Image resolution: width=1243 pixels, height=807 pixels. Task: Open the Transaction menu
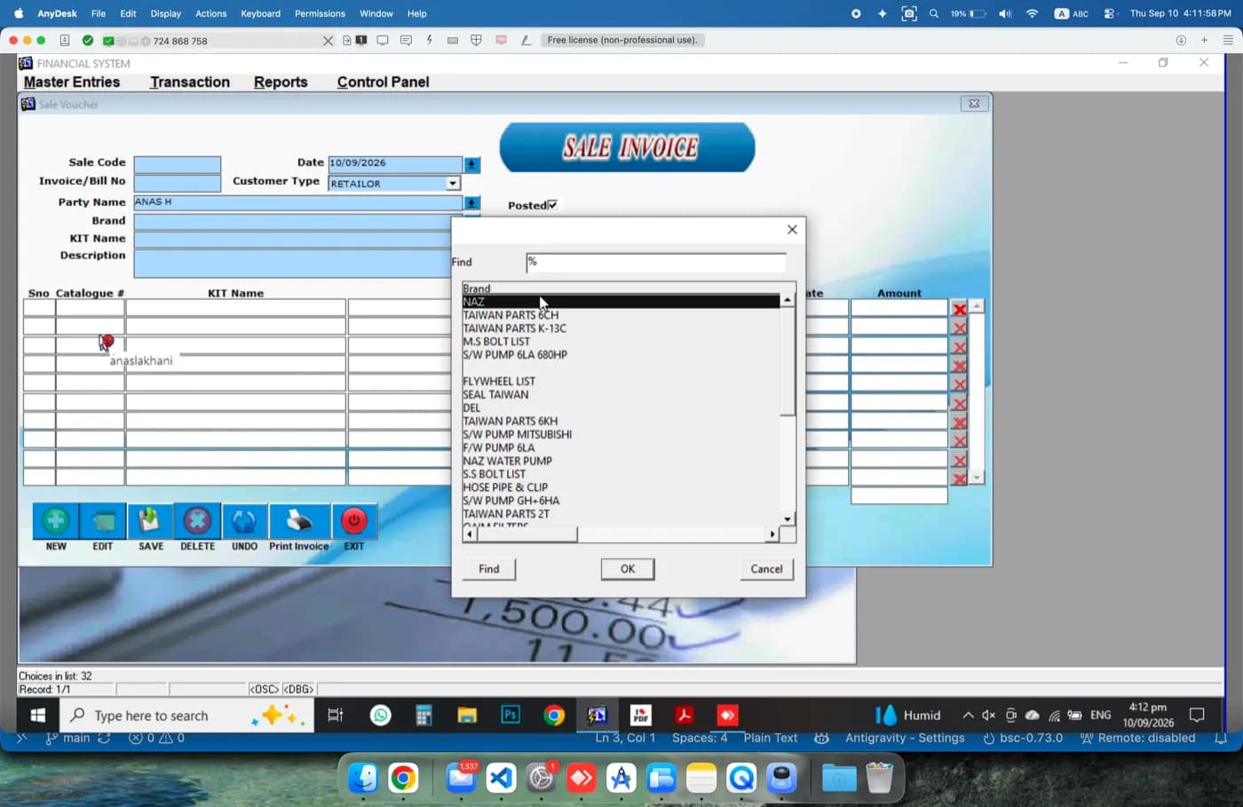tap(190, 82)
